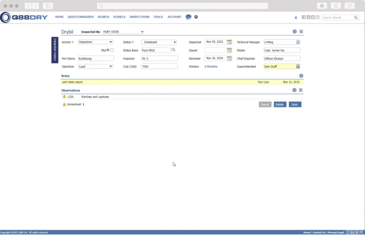Add a new note with plus icon
The height and width of the screenshot is (235, 365).
[x=301, y=76]
